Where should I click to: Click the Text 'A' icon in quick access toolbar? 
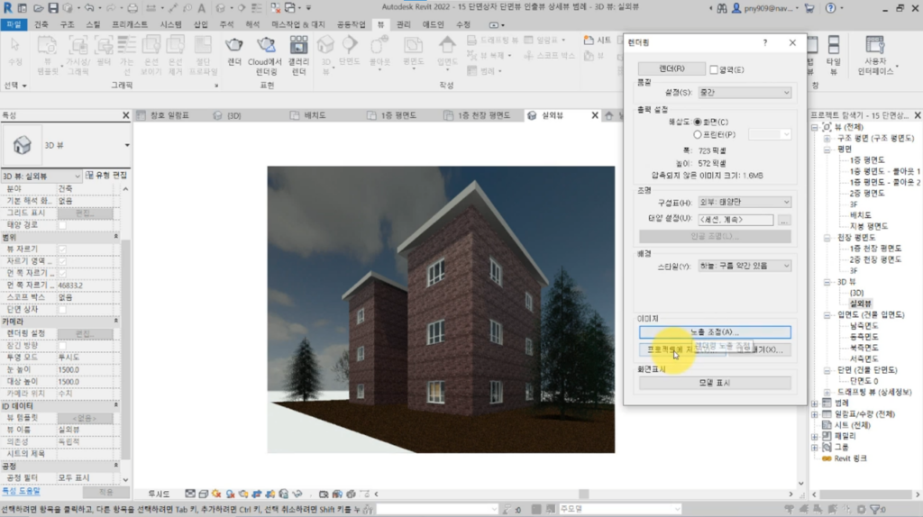(x=201, y=8)
